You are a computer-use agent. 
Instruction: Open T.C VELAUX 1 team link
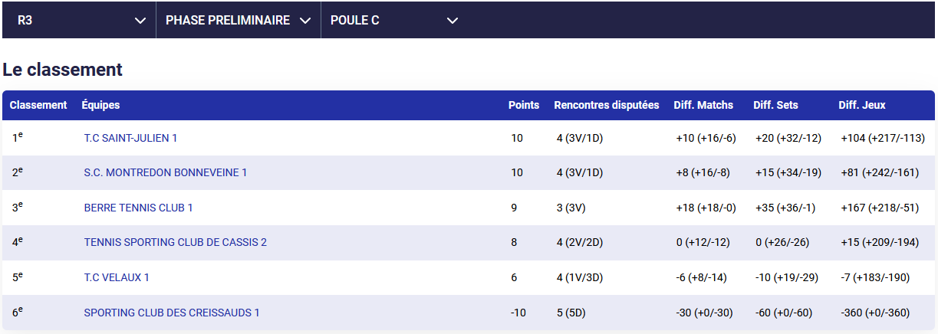point(117,277)
